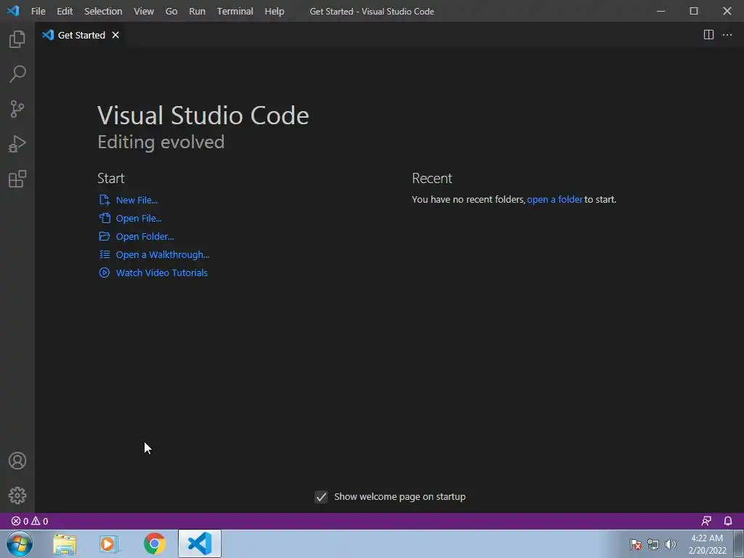The image size is (744, 558).
Task: Click Watch Video Tutorials link
Action: (162, 273)
